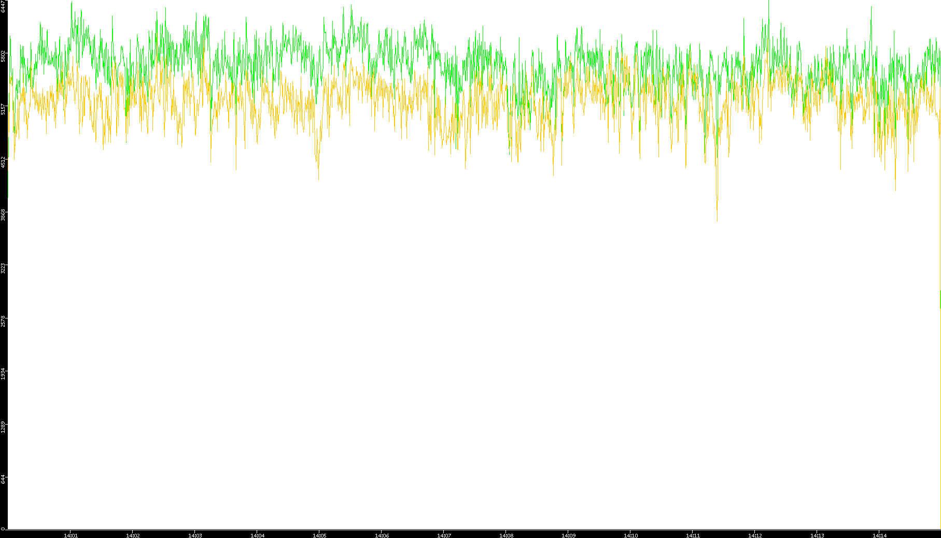Click the 14:06 time axis label
The height and width of the screenshot is (538, 941).
382,535
